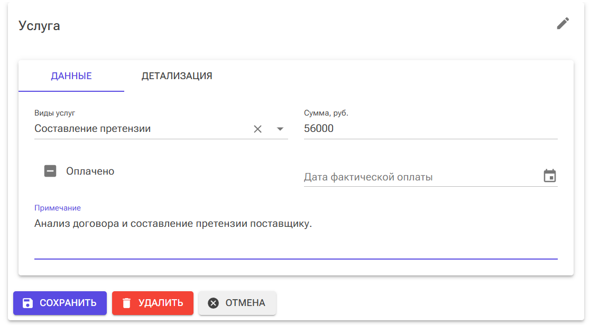Open the Составление претензии combo box

[137, 129]
